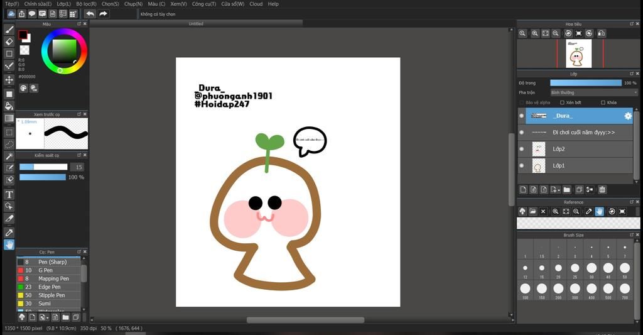Select the Magic Wand tool

coord(9,156)
